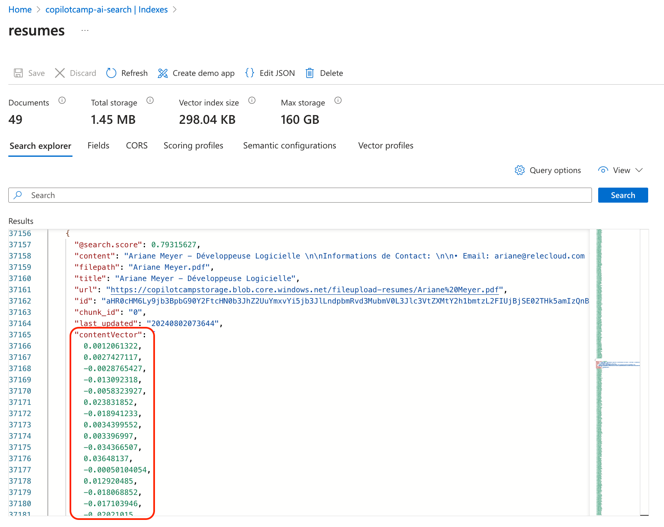Click vector value 0.0012061322

pyautogui.click(x=111, y=346)
